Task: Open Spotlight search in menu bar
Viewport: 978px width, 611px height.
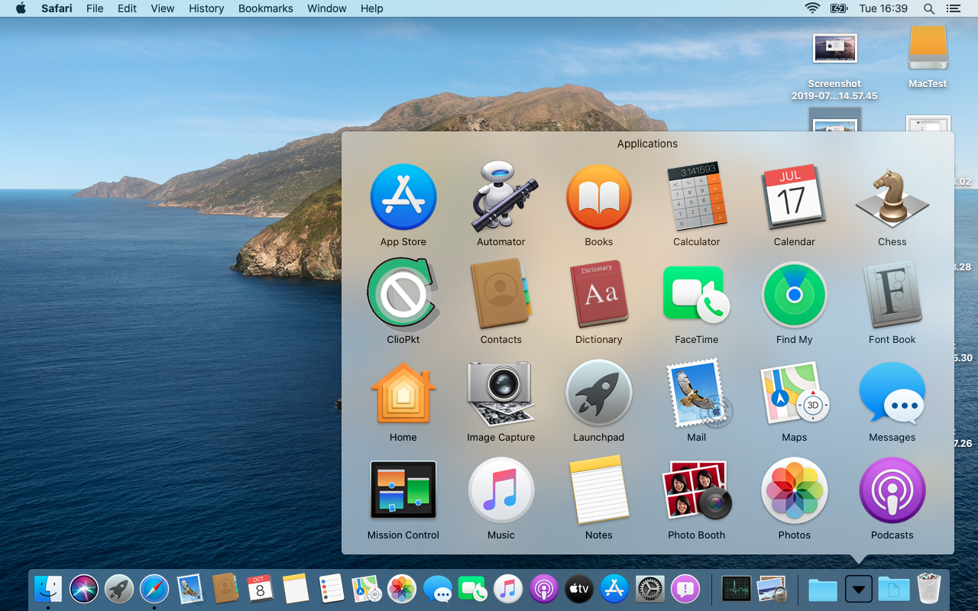Action: coord(929,8)
